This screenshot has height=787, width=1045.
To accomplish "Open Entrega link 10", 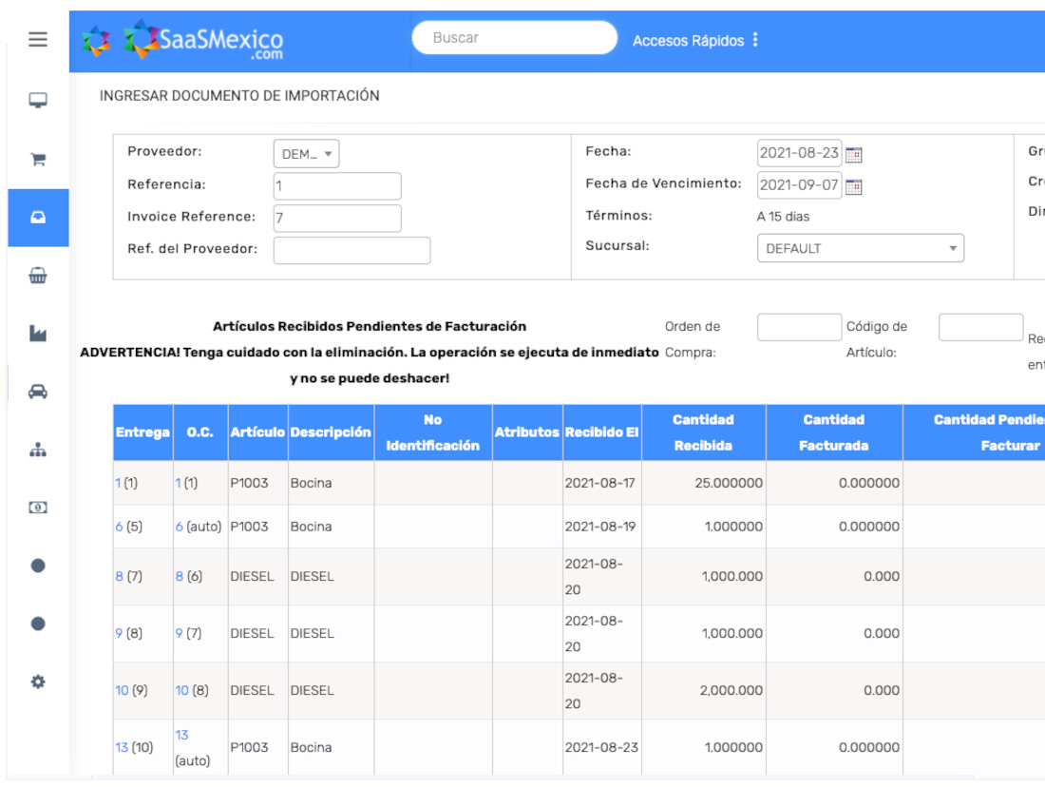I will coord(122,690).
